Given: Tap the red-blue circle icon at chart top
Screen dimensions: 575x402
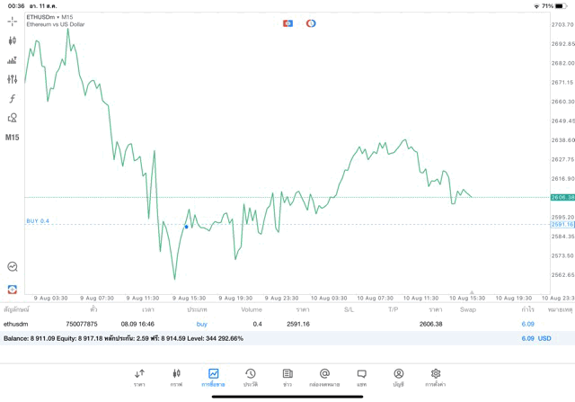Looking at the screenshot, I should click(x=311, y=23).
